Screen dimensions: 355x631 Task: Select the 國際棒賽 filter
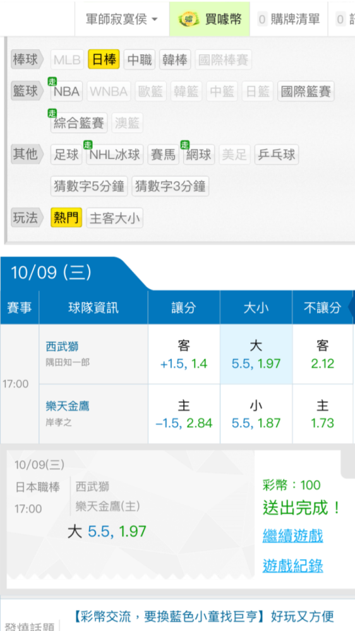[223, 60]
